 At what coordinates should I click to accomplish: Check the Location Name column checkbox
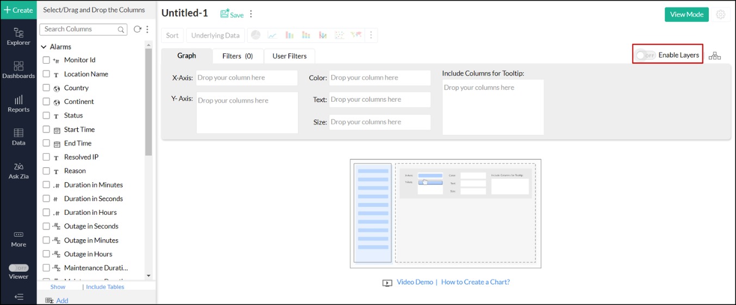[x=46, y=74]
